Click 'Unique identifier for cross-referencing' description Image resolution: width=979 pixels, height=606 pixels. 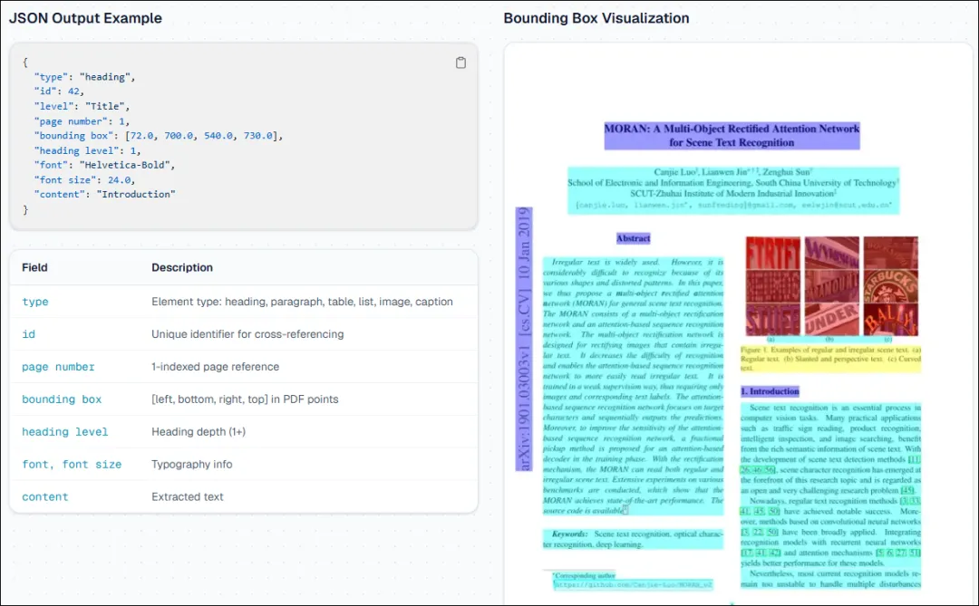tap(247, 334)
